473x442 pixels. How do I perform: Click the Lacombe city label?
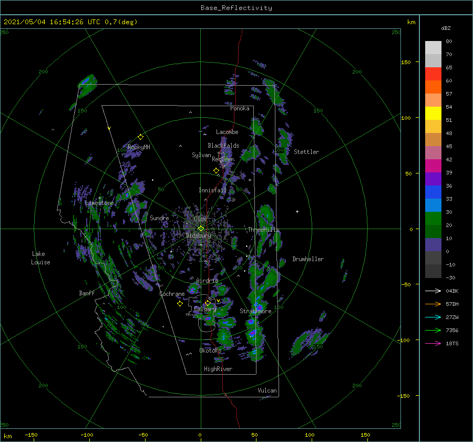[227, 132]
